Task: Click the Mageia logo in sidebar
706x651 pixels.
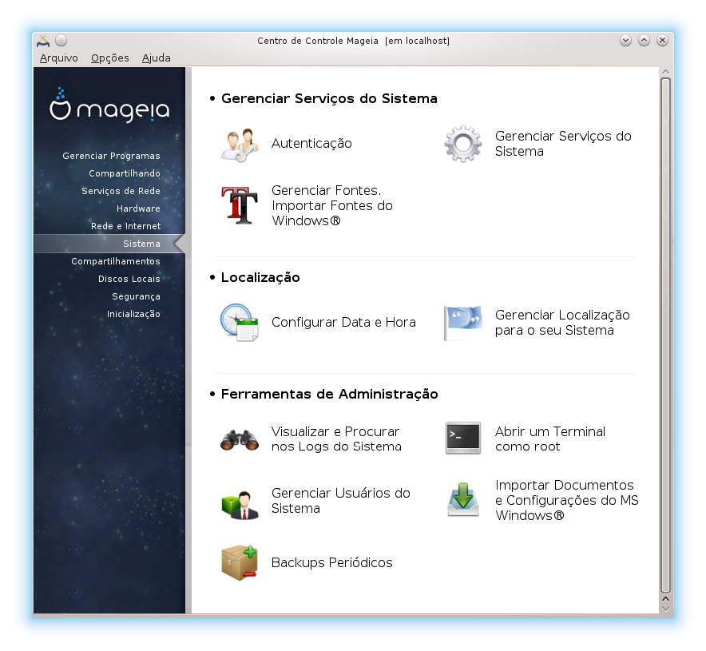Action: [x=109, y=105]
